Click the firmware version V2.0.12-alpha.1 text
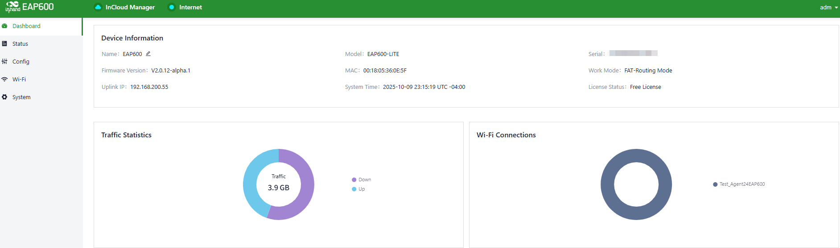 coord(171,70)
